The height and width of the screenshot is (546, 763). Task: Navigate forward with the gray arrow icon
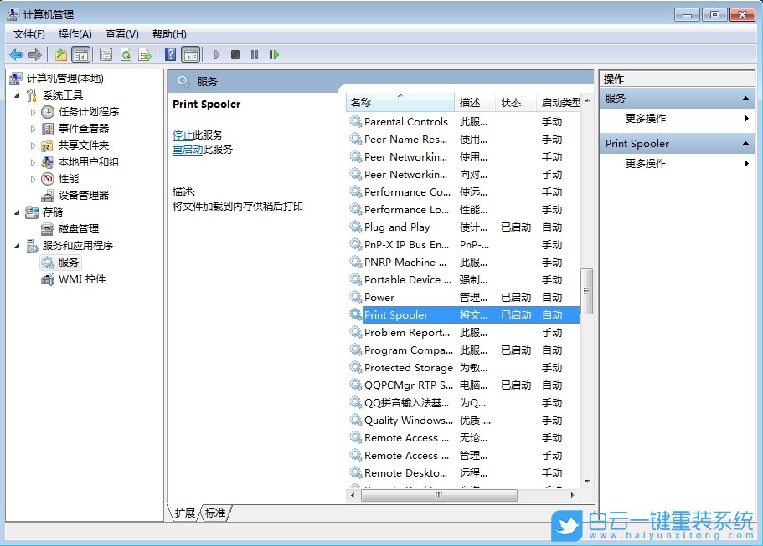(x=34, y=54)
